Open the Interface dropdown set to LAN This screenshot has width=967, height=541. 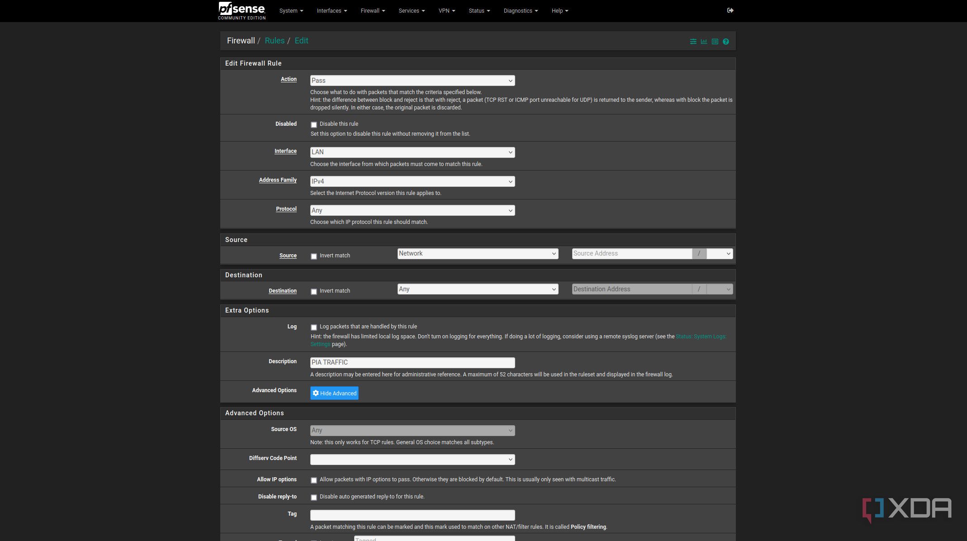tap(412, 152)
